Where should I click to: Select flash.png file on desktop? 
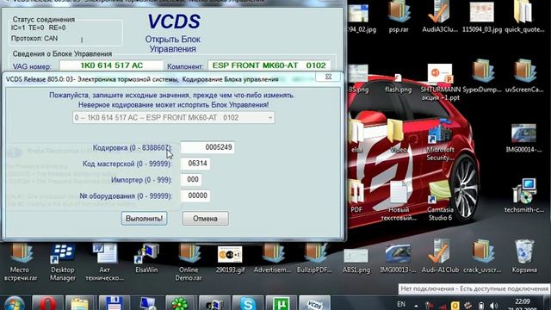tap(398, 83)
